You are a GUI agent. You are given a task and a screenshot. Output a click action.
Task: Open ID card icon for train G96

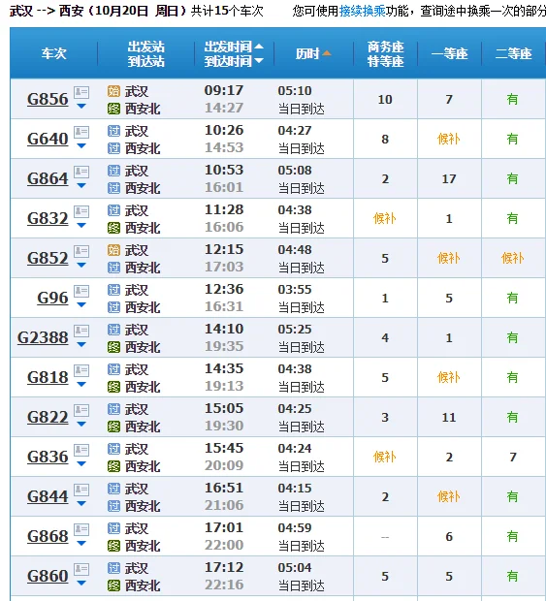click(x=81, y=292)
